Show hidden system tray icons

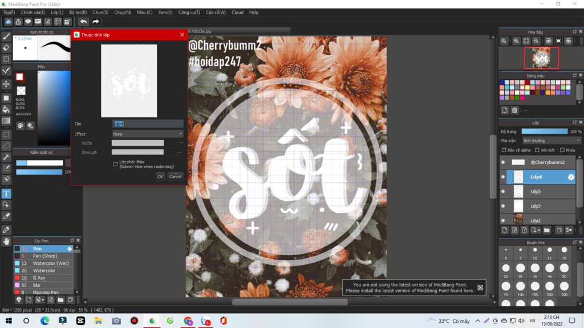pos(477,321)
